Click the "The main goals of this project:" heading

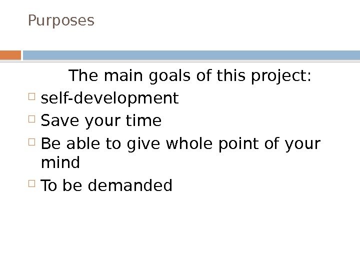(x=190, y=77)
